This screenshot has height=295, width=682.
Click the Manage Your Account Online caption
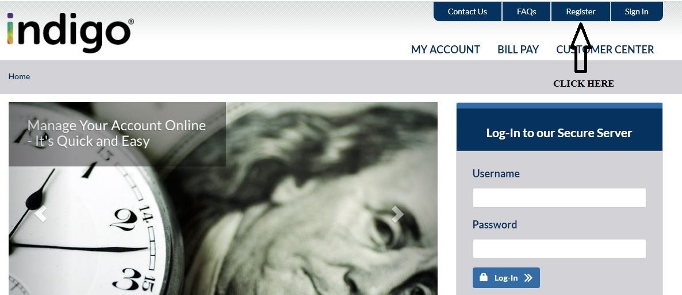pyautogui.click(x=117, y=133)
